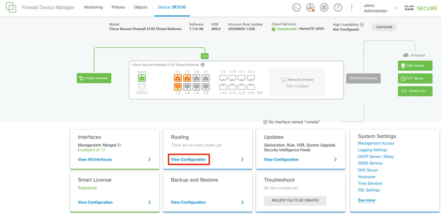Image resolution: width=441 pixels, height=214 pixels.
Task: Open Management Access settings link
Action: (376, 143)
